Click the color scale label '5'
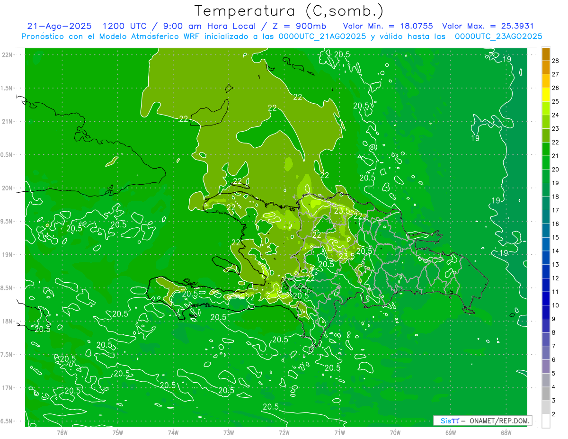 point(554,374)
